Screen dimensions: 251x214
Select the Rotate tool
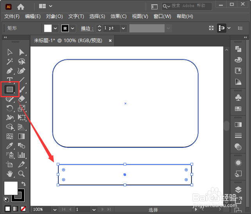pyautogui.click(x=10, y=108)
